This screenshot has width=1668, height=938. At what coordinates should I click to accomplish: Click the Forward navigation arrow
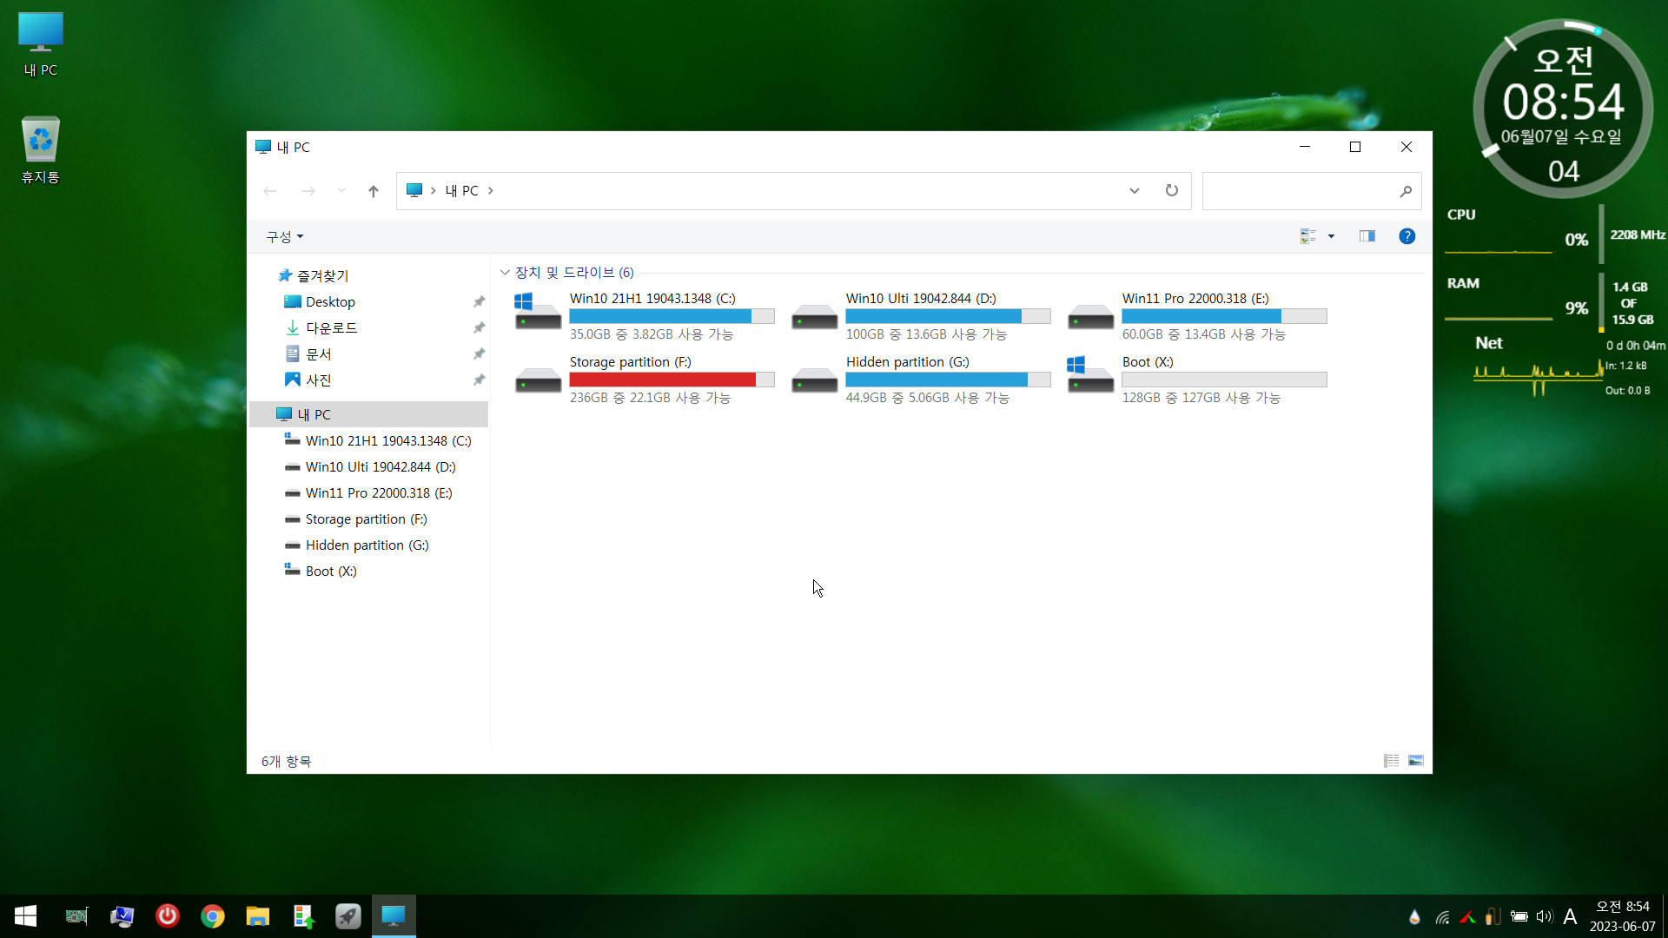point(308,191)
